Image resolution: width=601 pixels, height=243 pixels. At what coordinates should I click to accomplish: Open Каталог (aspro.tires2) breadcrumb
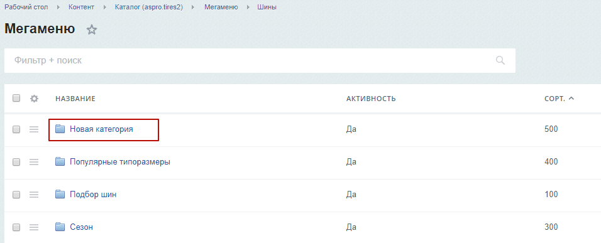pos(149,8)
